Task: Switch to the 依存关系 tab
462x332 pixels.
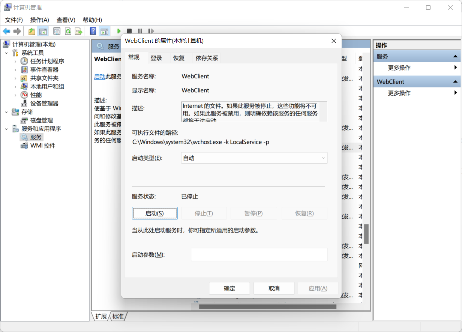Action: [x=207, y=58]
